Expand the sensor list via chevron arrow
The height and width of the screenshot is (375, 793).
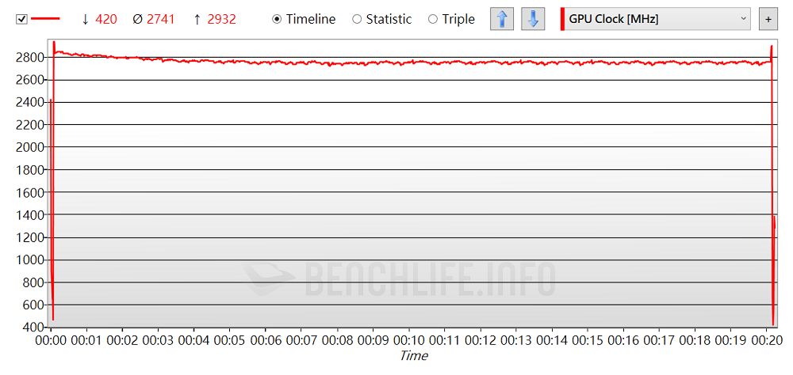pyautogui.click(x=743, y=19)
